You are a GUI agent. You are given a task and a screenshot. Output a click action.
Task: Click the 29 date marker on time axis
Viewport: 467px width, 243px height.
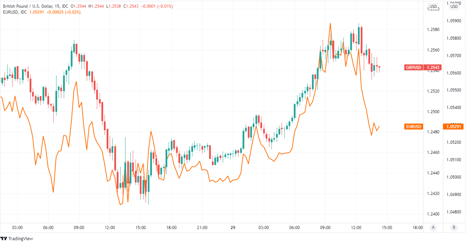click(x=233, y=228)
